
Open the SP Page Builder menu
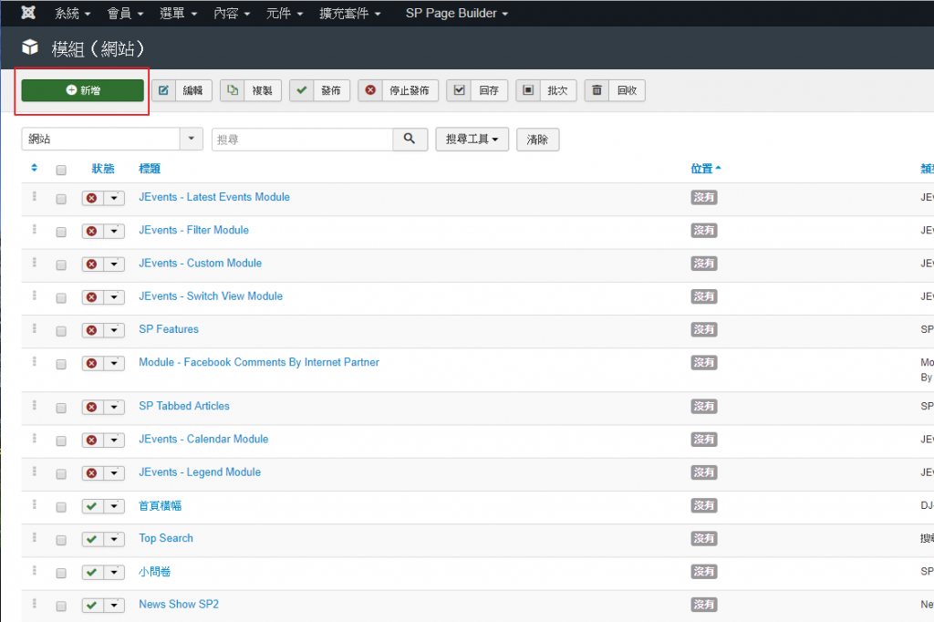pos(456,14)
